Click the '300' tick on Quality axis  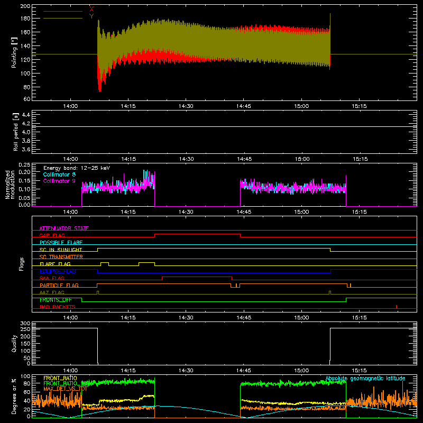click(x=25, y=324)
